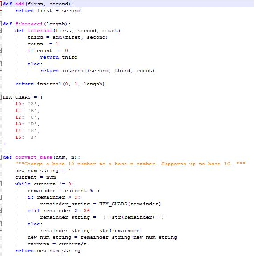Screen dimensions: 254x256
Task: Click the line "new_num_string = remainder_string+new_num_string"
Action: point(102,237)
